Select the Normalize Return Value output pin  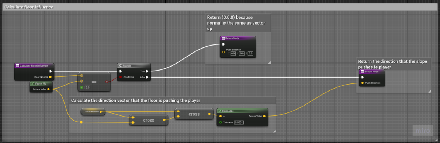click(x=264, y=116)
